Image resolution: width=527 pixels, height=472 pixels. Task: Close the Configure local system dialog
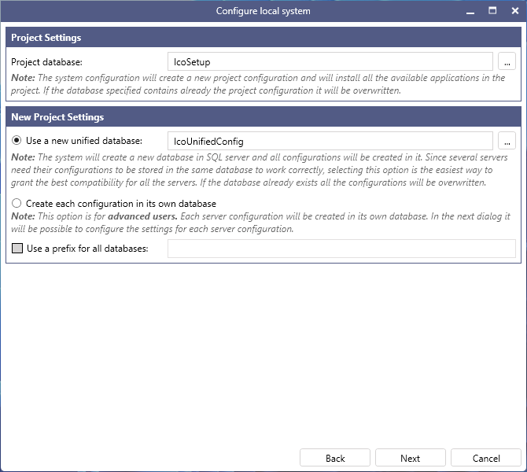[515, 11]
